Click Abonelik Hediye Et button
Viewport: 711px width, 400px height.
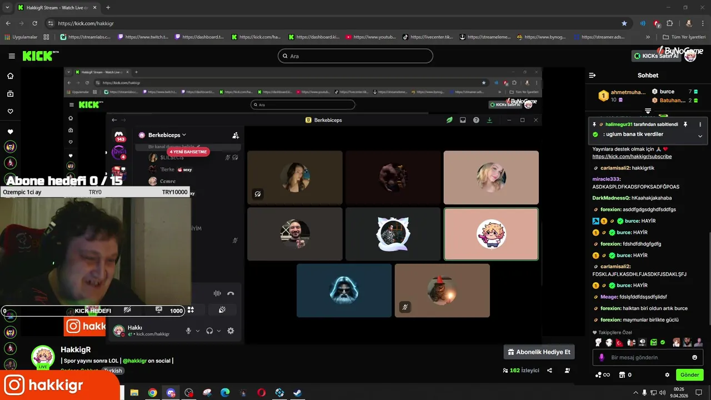point(539,352)
